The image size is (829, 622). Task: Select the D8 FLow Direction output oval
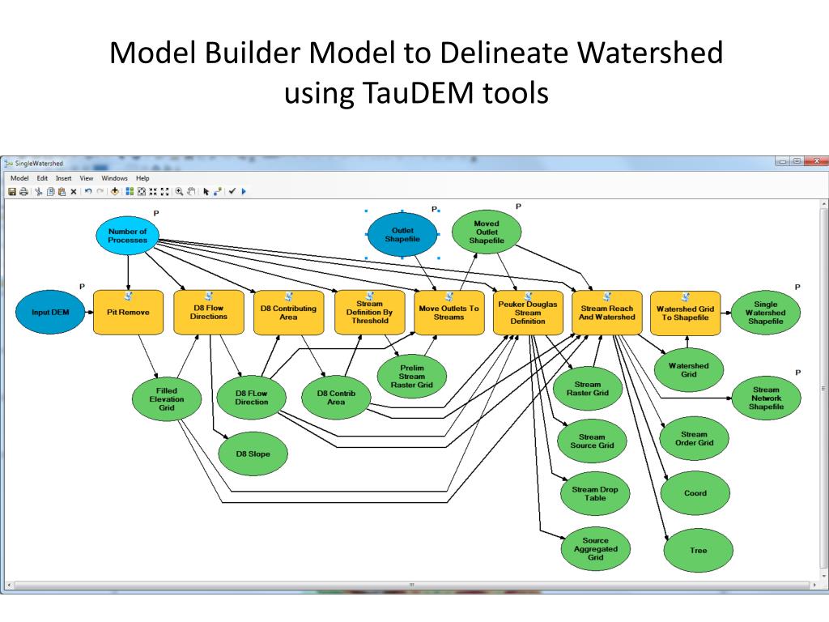click(252, 398)
